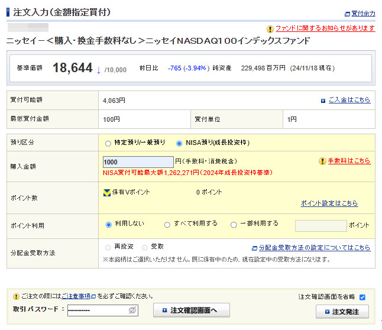Click the window icon beside 分配金受取方法の設定
The image size is (382, 330).
254,248
